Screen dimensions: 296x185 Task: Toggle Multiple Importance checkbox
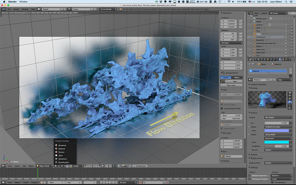(250, 175)
